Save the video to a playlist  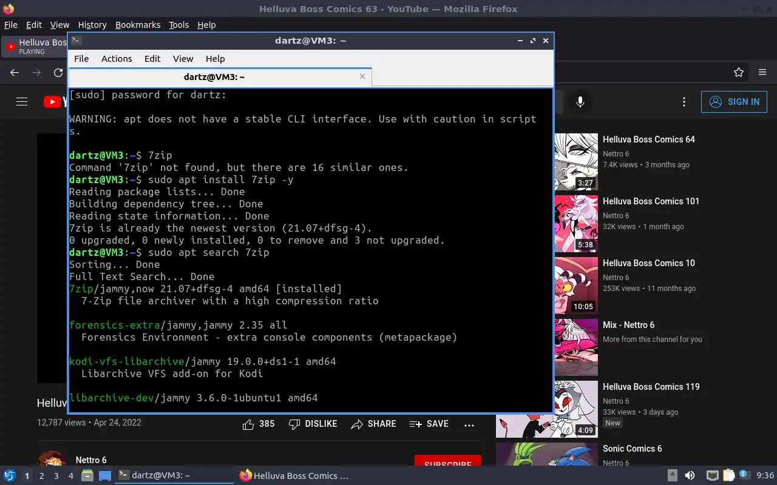429,424
